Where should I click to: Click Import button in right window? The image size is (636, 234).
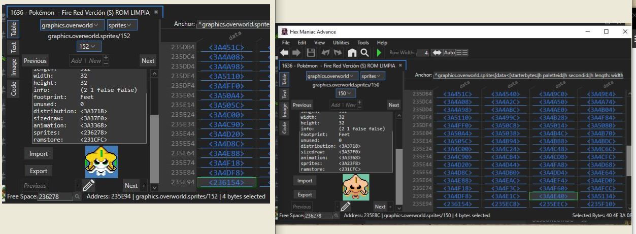pyautogui.click(x=305, y=181)
